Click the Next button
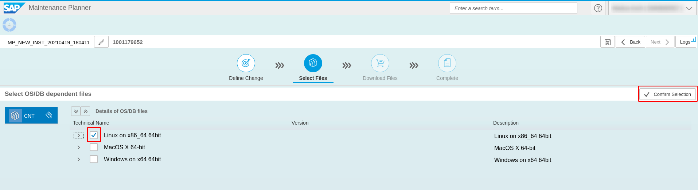The image size is (698, 190). point(660,42)
